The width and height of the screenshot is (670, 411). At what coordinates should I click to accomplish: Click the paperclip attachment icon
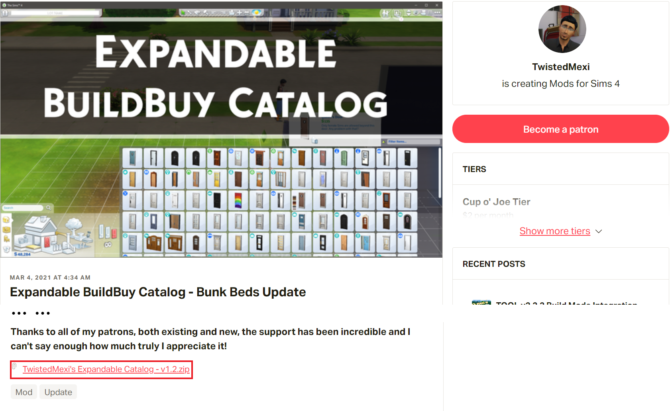pos(14,366)
